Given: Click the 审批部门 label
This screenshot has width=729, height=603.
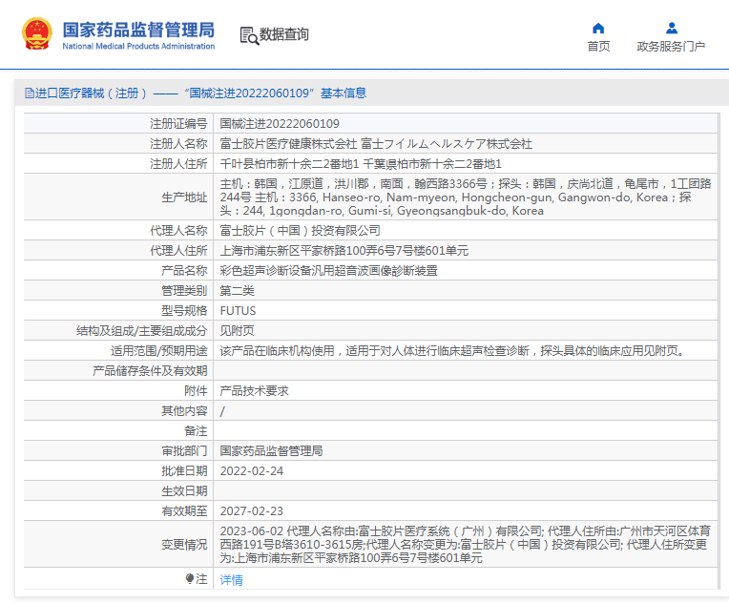Looking at the screenshot, I should click(x=184, y=450).
